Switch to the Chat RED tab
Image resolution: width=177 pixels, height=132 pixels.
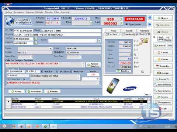[x=143, y=34]
